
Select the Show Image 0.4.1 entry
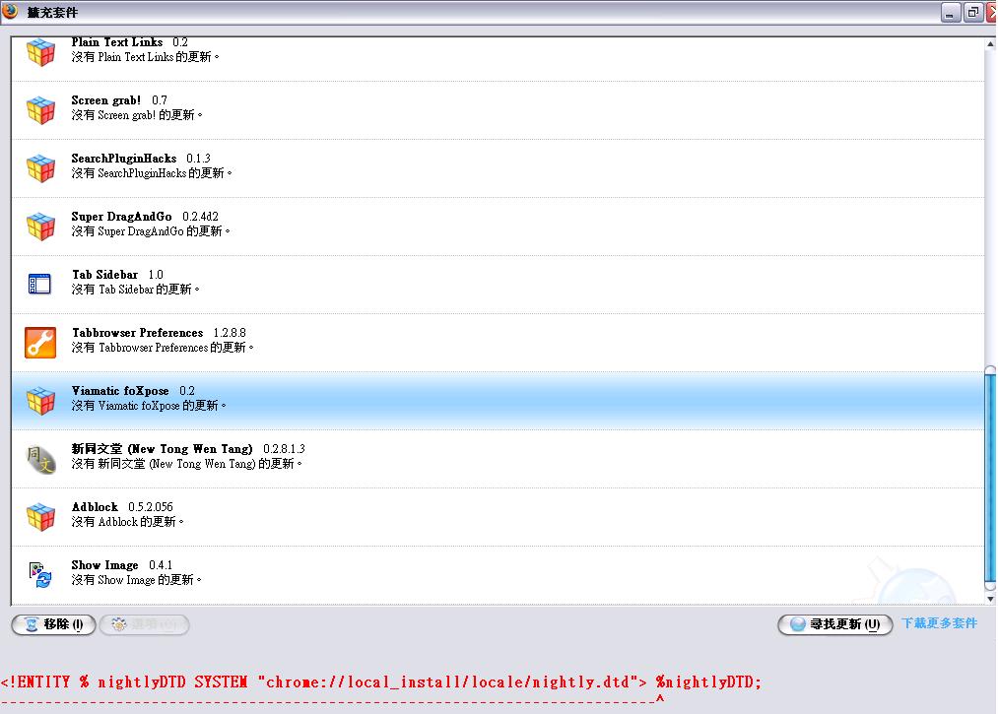(498, 574)
